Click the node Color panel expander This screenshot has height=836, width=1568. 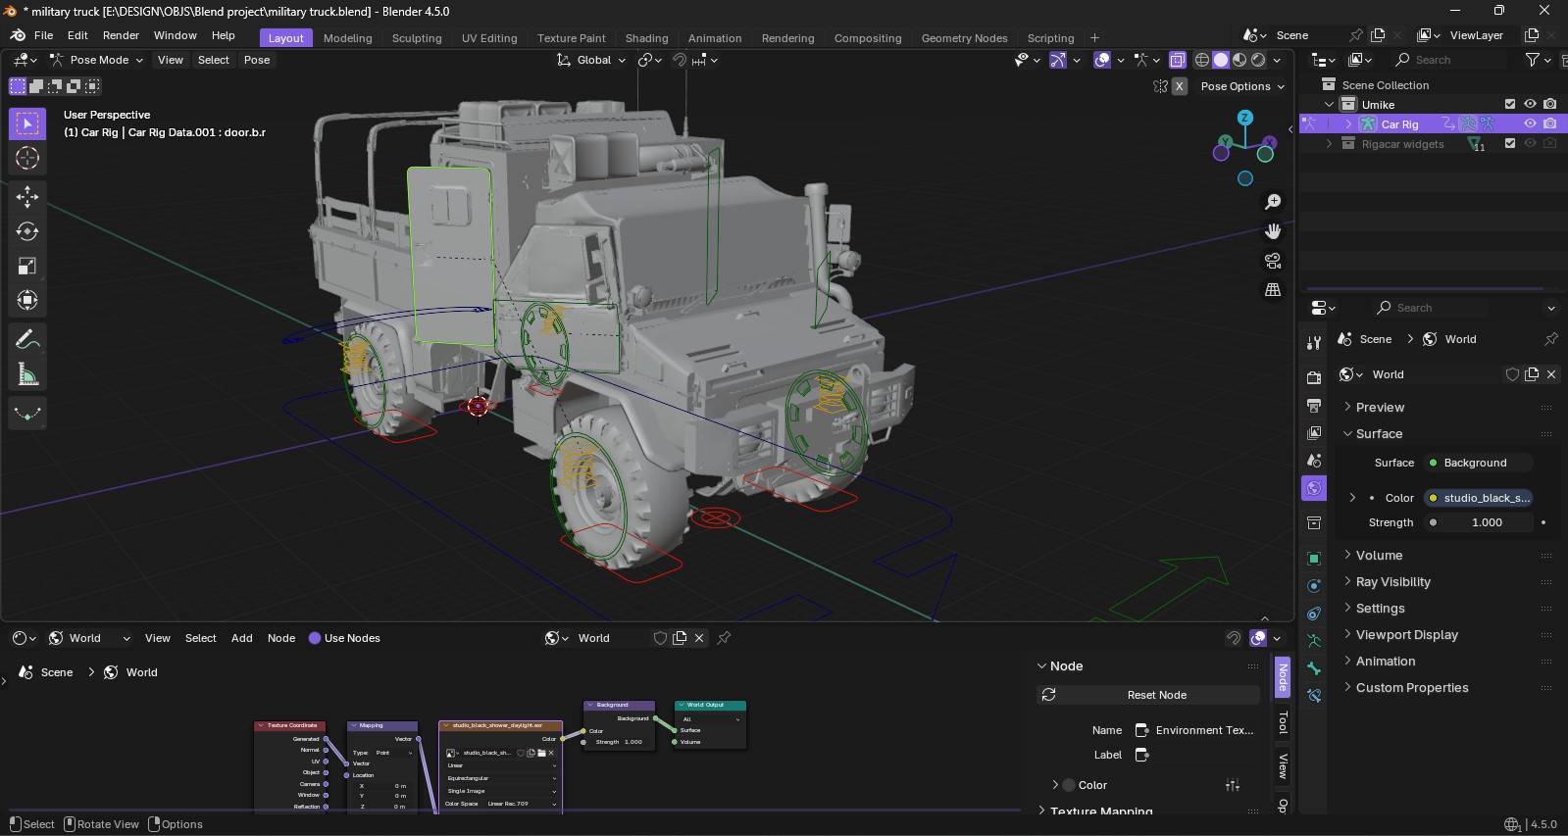(1055, 785)
